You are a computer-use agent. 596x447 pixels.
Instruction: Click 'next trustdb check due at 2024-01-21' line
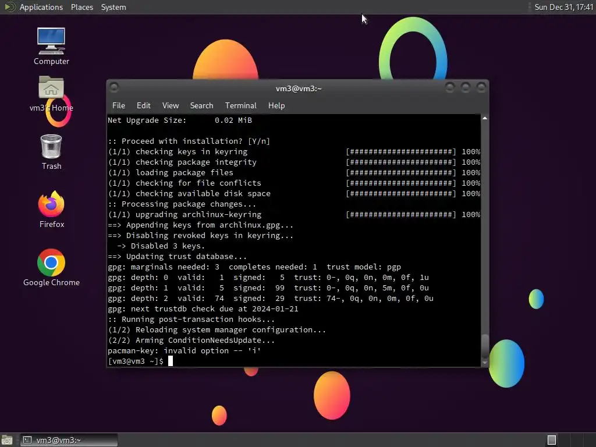(203, 308)
